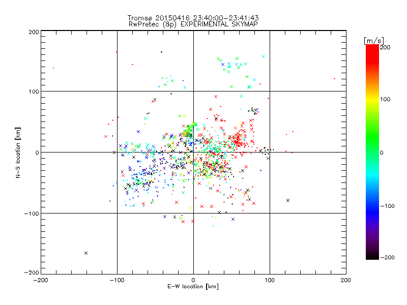The height and width of the screenshot is (305, 407).
Task: Click the -100 tick label on N-S axis
Action: coord(32,213)
